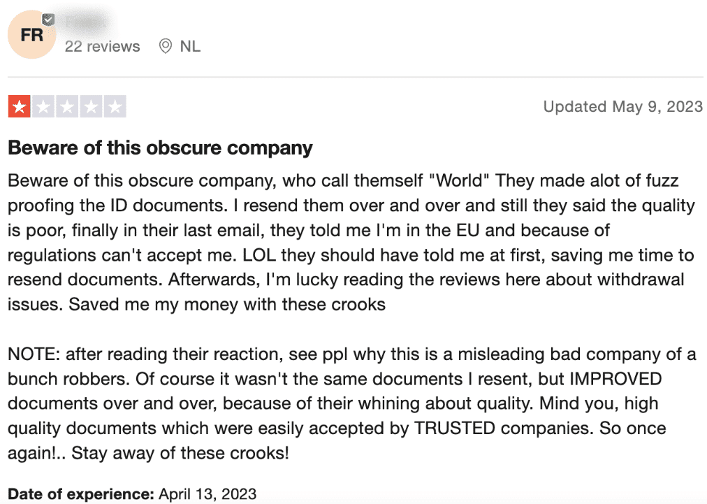The width and height of the screenshot is (707, 504).
Task: Click the fourth grey rating star
Action: [x=91, y=107]
